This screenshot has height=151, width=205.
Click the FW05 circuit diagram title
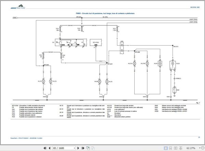pyautogui.click(x=105, y=13)
